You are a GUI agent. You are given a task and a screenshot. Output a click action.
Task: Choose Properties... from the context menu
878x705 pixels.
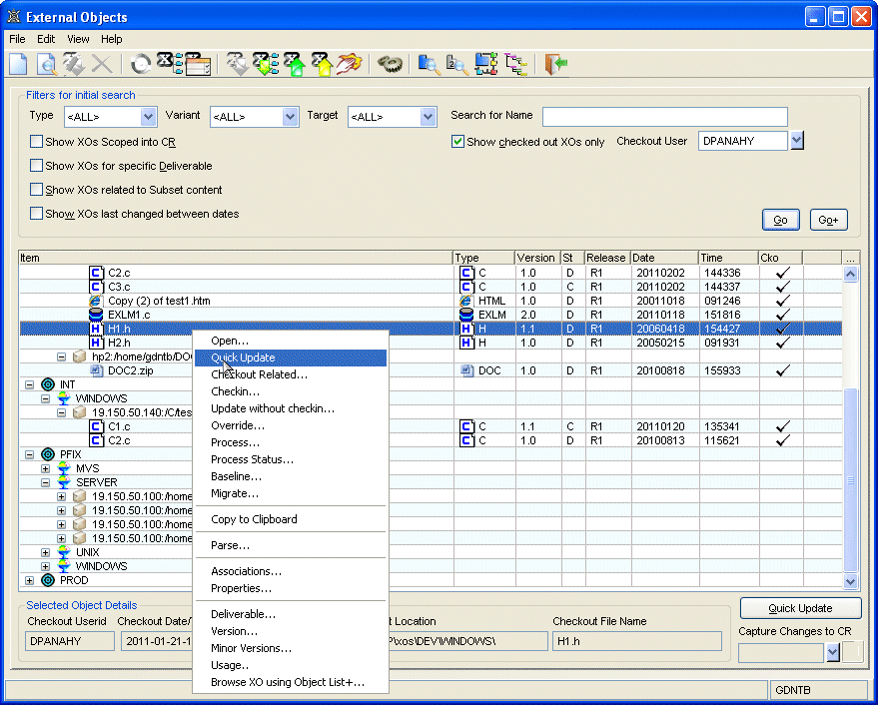pyautogui.click(x=241, y=588)
